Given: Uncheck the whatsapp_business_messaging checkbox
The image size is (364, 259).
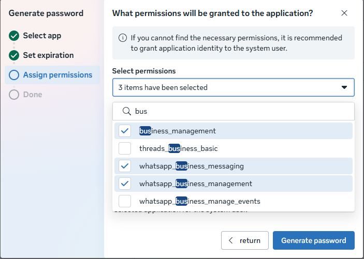Looking at the screenshot, I should 125,166.
